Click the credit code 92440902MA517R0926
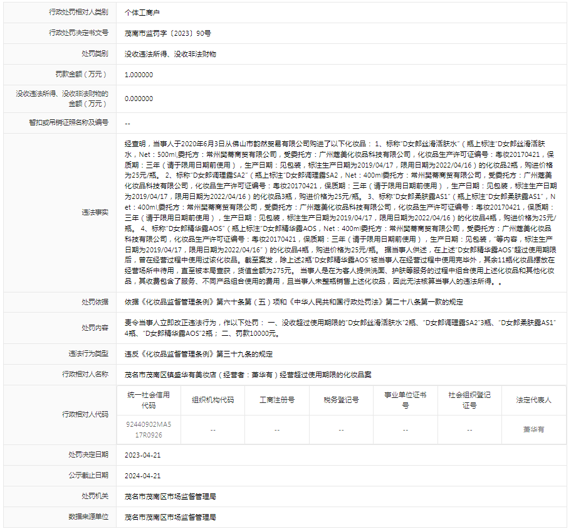 (149, 430)
